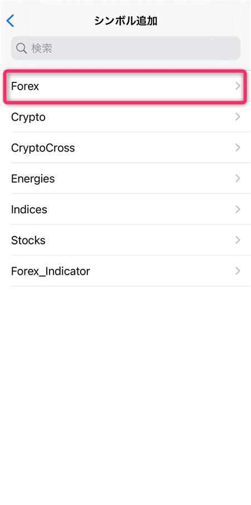Tap the chevron next to Indices
251x505 pixels.
[238, 209]
